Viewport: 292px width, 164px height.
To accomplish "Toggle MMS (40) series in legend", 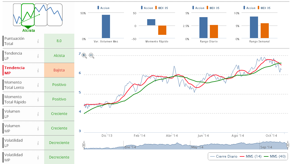I will click(275, 156).
